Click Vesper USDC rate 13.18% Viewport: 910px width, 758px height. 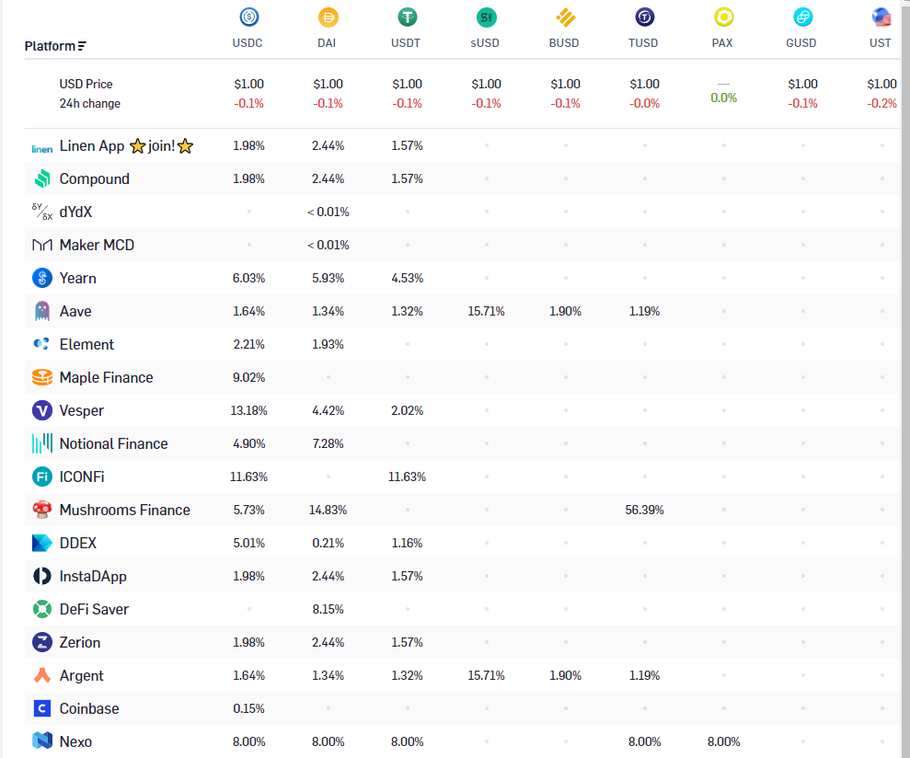click(x=249, y=410)
